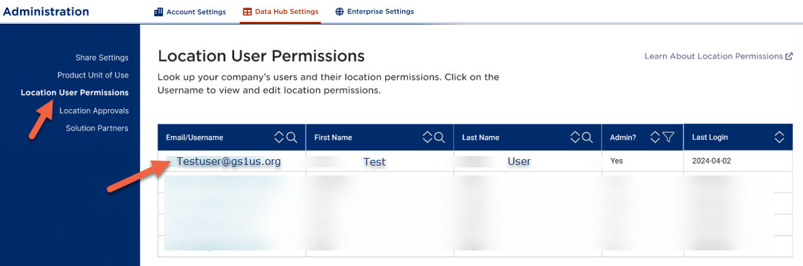Go to Share Settings in sidebar
The image size is (803, 266).
pos(102,58)
